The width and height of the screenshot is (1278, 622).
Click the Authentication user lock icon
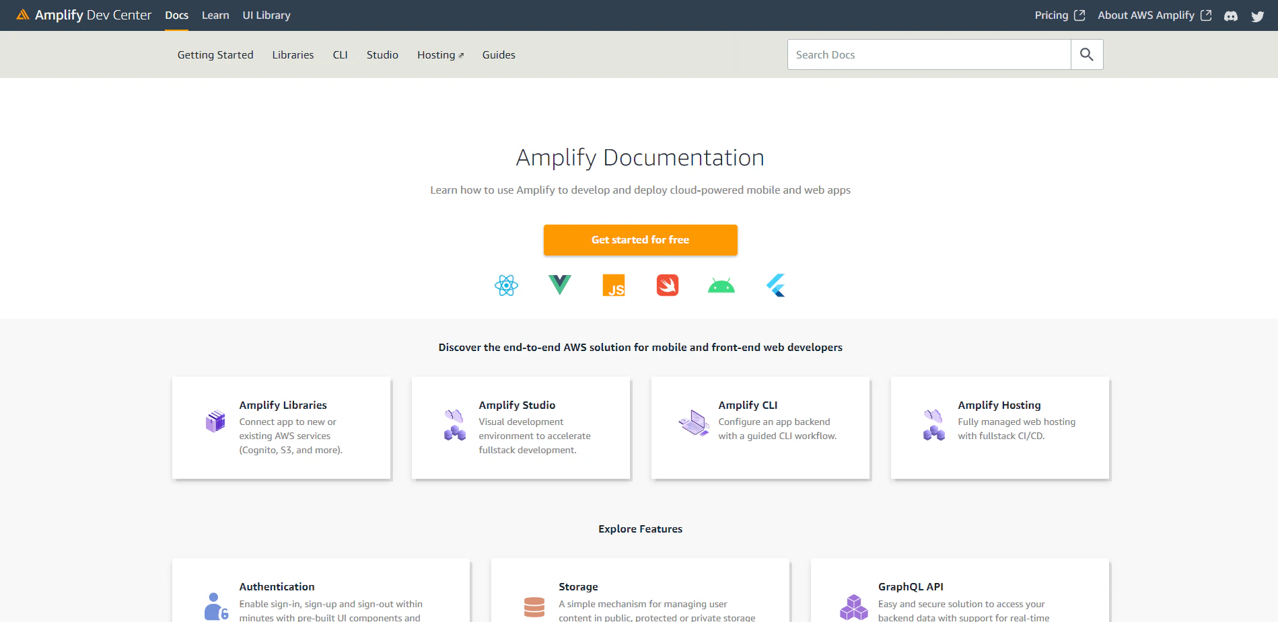[x=216, y=607]
